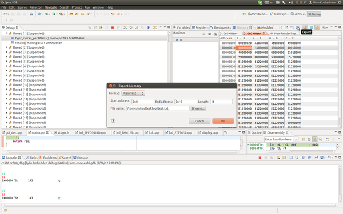Viewport: 343px width, 214px height.
Task: Expand Thread [2] (Suspended) in Debug tree
Action: point(6,47)
